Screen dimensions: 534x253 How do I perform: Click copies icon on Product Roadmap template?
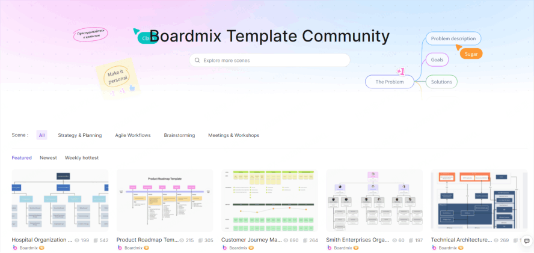[x=200, y=240]
